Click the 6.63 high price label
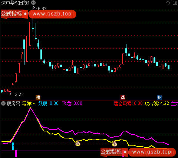The image size is (178, 158). coord(42,8)
